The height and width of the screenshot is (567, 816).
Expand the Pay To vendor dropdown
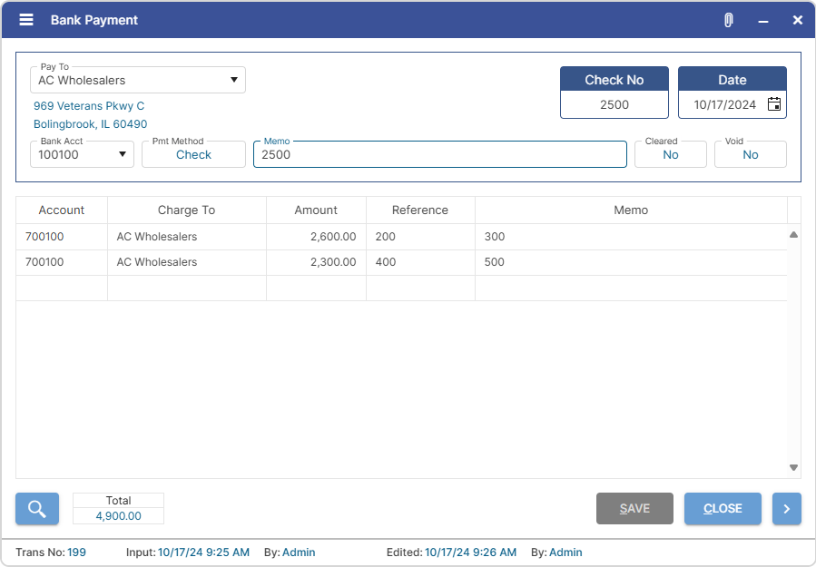click(234, 80)
